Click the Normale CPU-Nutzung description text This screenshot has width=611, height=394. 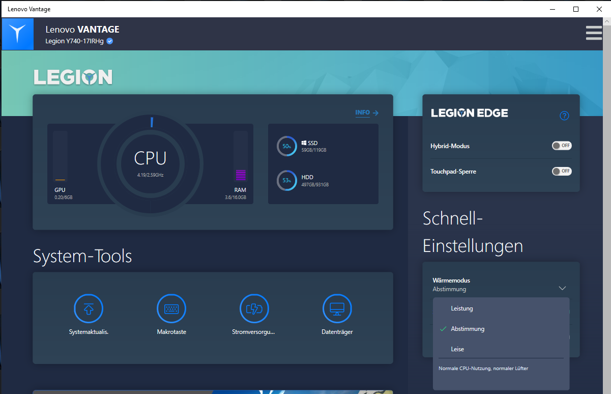tap(483, 368)
